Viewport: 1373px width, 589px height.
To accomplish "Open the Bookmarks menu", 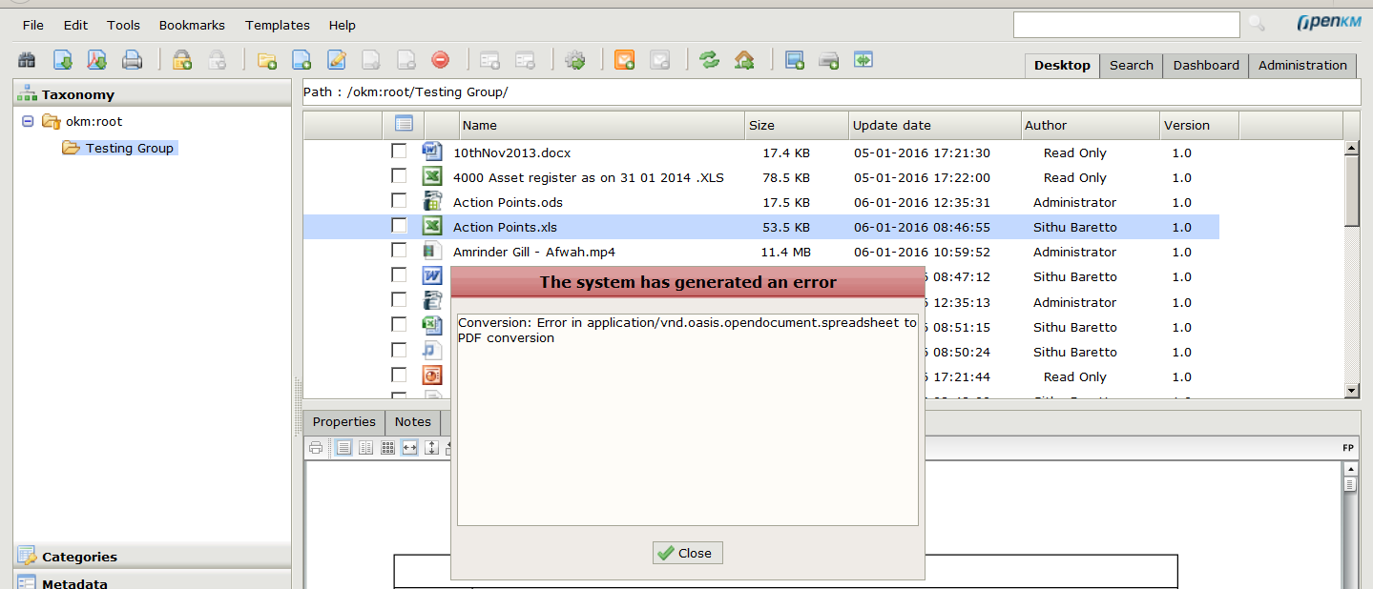I will [x=192, y=25].
